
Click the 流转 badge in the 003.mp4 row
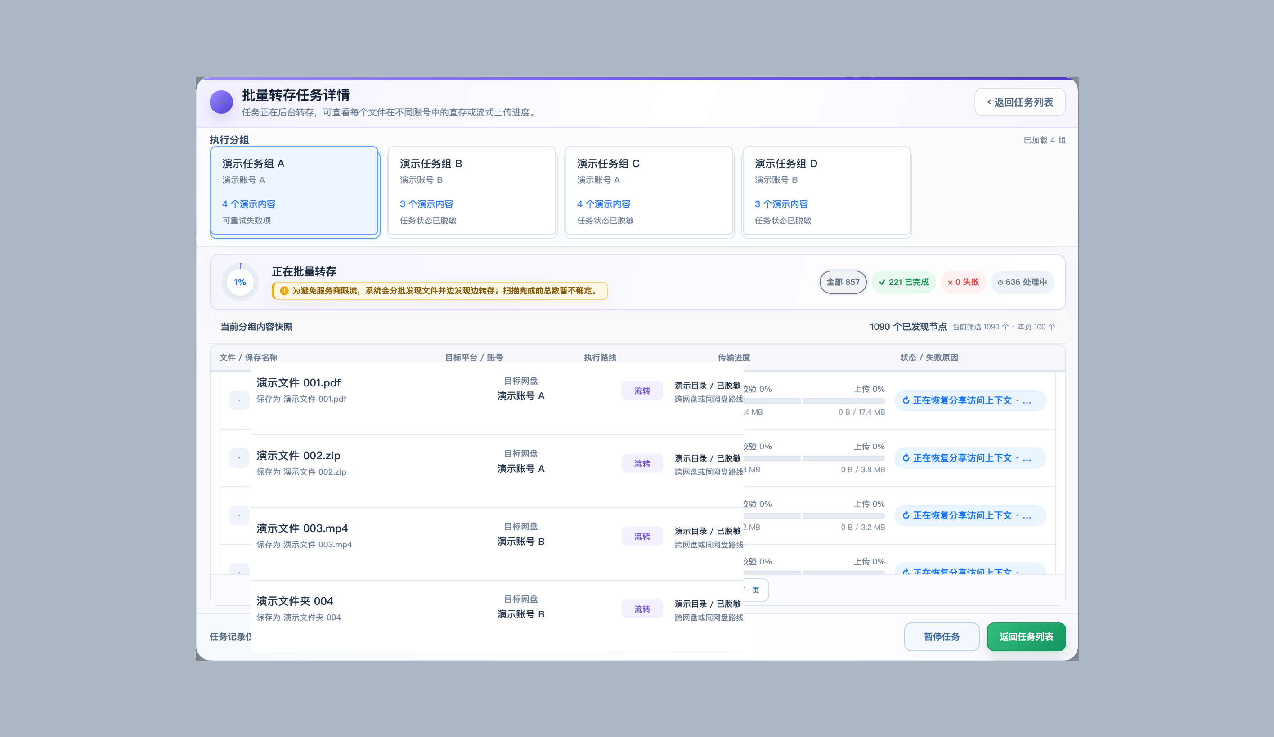pos(642,536)
